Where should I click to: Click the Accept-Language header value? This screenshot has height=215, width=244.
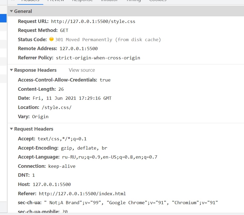point(110,157)
